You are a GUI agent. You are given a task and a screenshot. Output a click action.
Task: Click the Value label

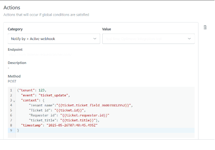(106, 29)
